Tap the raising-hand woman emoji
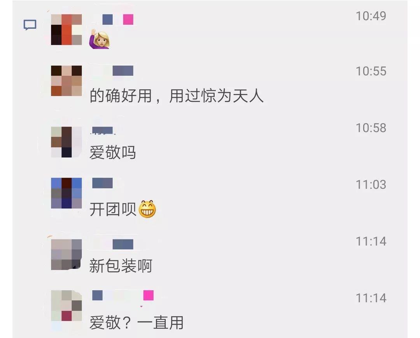This screenshot has height=338, width=420. click(100, 39)
